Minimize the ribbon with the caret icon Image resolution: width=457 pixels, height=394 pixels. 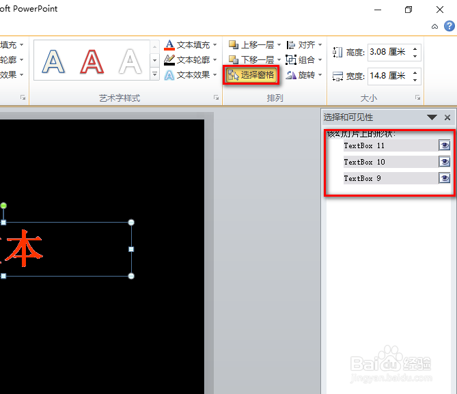click(x=434, y=27)
